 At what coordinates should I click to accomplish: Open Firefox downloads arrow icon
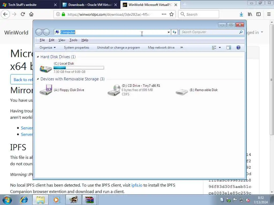pyautogui.click(x=241, y=14)
